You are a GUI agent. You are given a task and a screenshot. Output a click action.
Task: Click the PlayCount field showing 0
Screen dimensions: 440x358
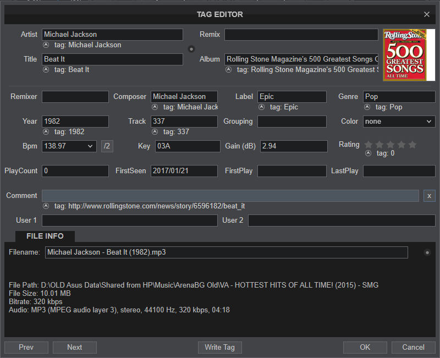[x=75, y=171]
